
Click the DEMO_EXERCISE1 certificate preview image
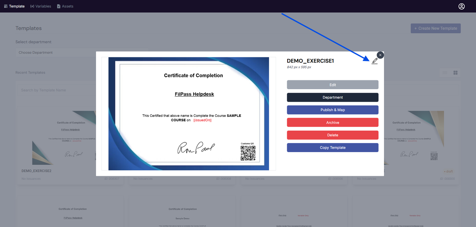coord(189,114)
